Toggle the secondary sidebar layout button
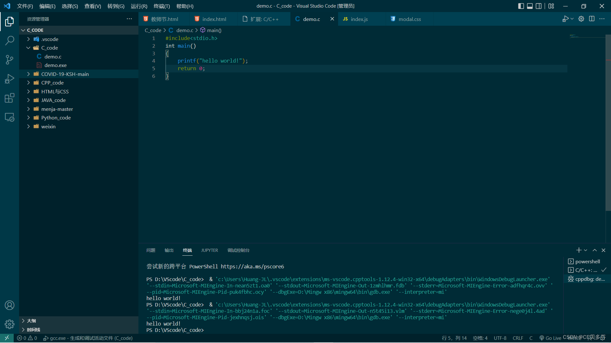The height and width of the screenshot is (343, 611). [x=538, y=6]
